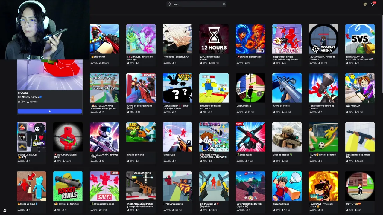
Task: Open Flag Wars! thumbnail
Action: click(x=250, y=137)
